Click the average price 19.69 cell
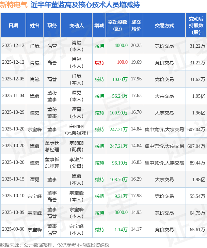 (x=136, y=62)
